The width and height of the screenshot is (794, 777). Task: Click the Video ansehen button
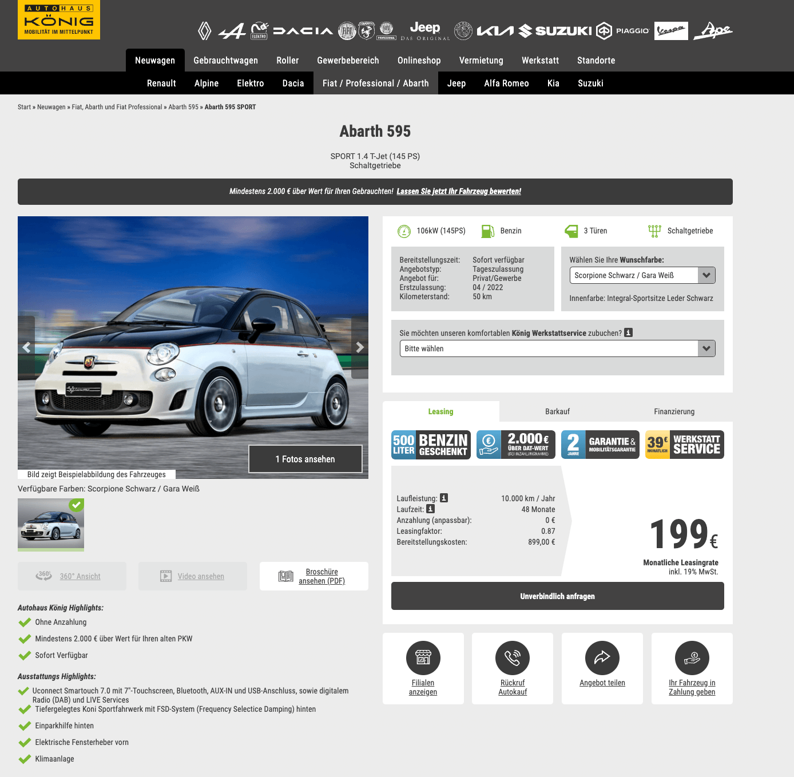tap(193, 576)
